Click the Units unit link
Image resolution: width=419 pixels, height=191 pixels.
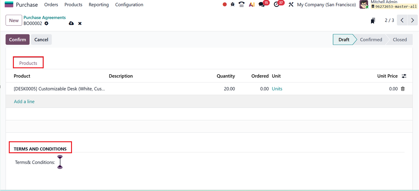(x=277, y=89)
